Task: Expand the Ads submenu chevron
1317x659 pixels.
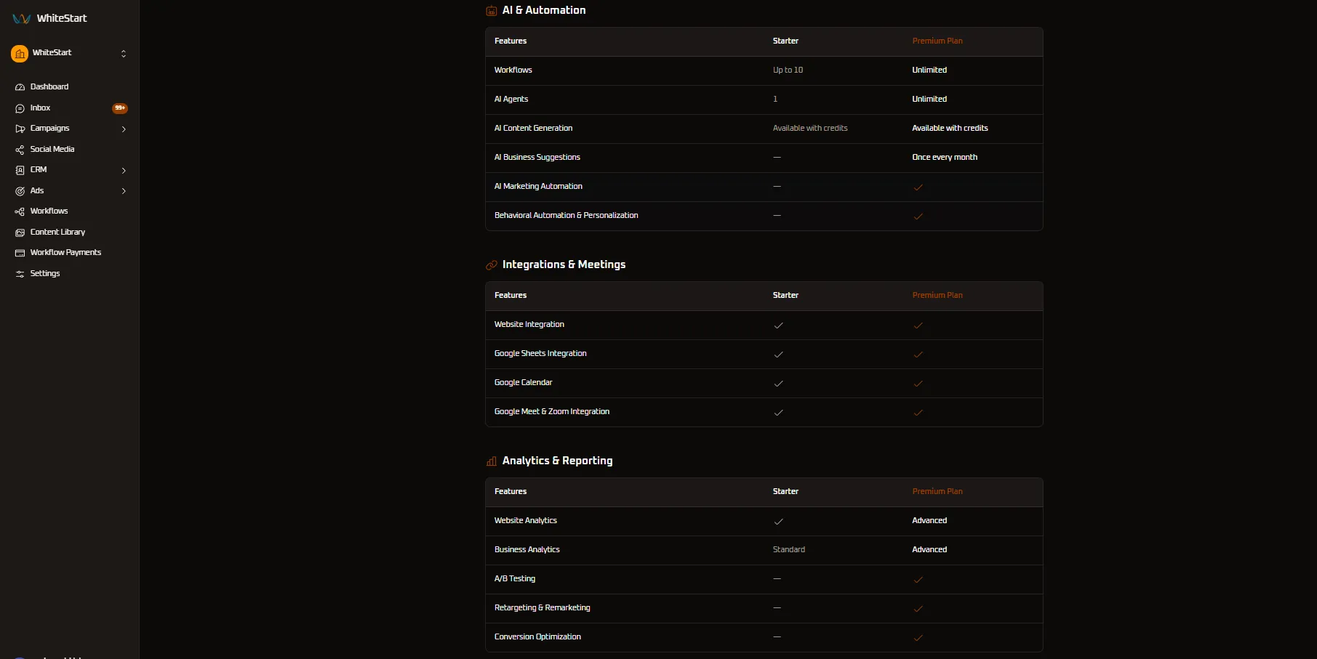Action: (124, 191)
